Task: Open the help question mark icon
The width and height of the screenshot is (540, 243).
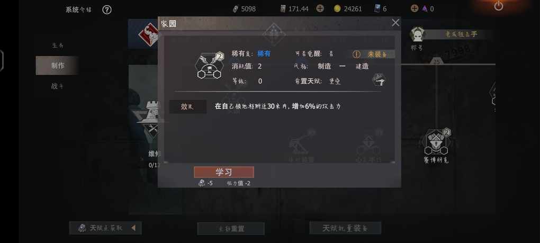Action: 107,10
